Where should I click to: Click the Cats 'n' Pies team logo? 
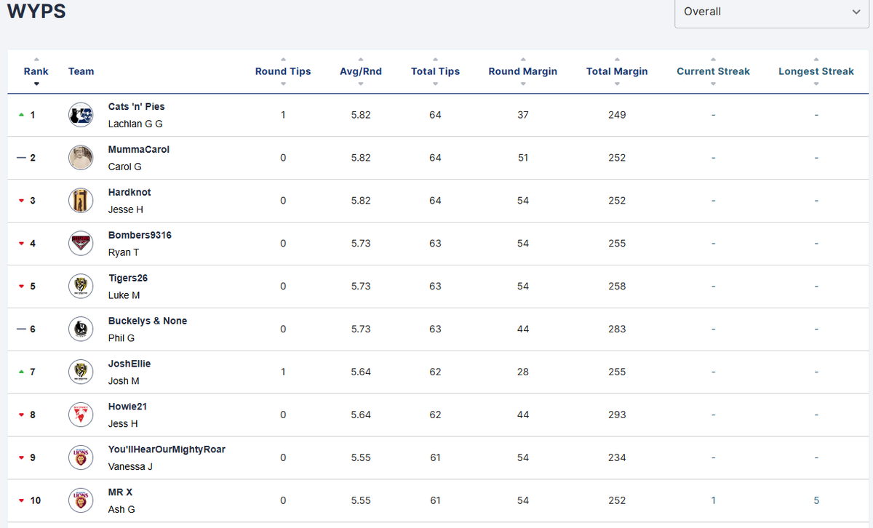[81, 115]
